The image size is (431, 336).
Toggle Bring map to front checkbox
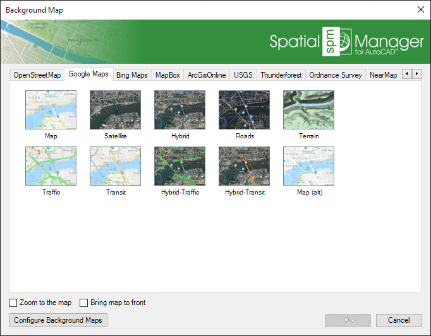84,303
